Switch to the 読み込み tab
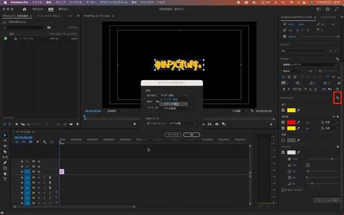Screen dimensions: 344x215 [38, 9]
